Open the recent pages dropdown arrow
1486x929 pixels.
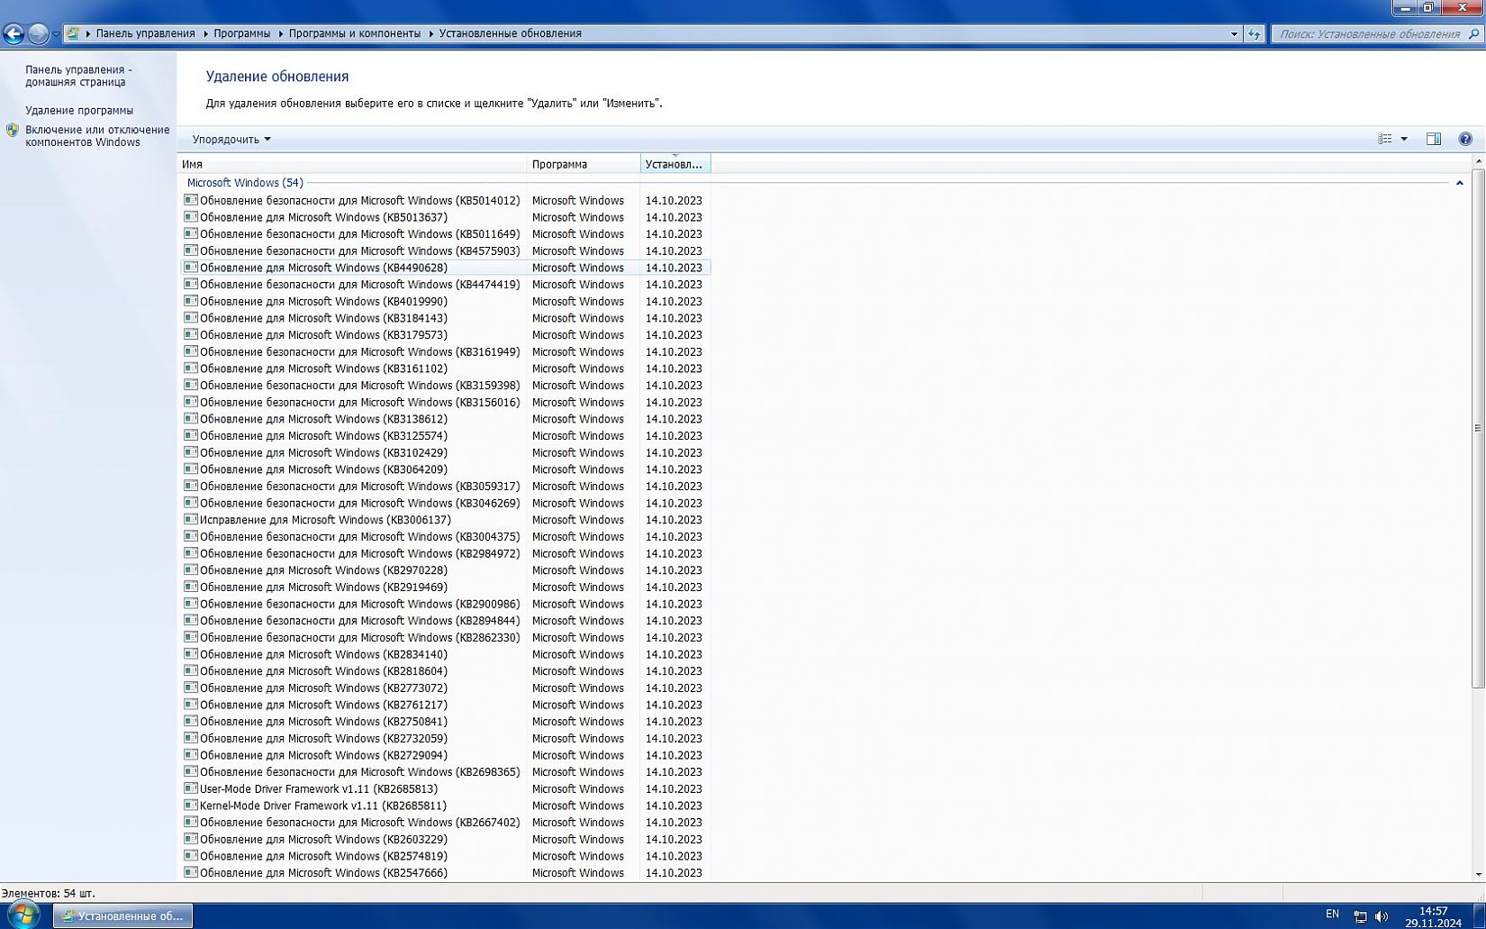pyautogui.click(x=56, y=34)
